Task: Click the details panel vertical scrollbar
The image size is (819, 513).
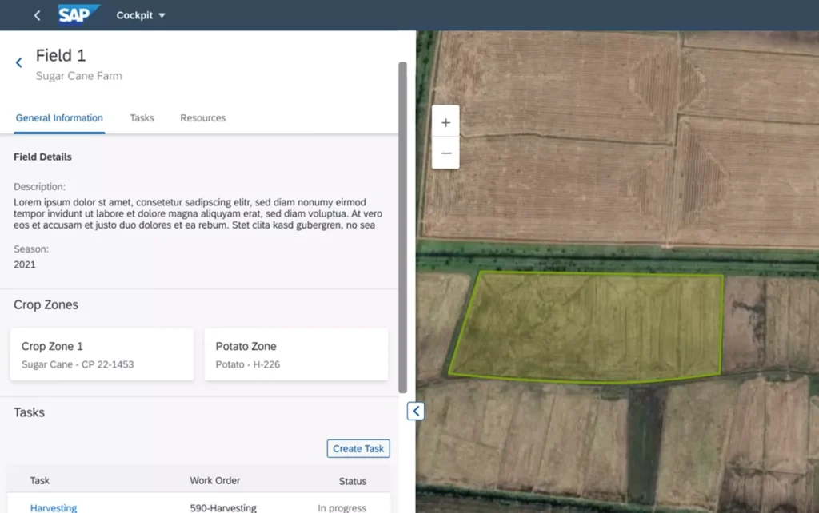Action: pyautogui.click(x=402, y=224)
